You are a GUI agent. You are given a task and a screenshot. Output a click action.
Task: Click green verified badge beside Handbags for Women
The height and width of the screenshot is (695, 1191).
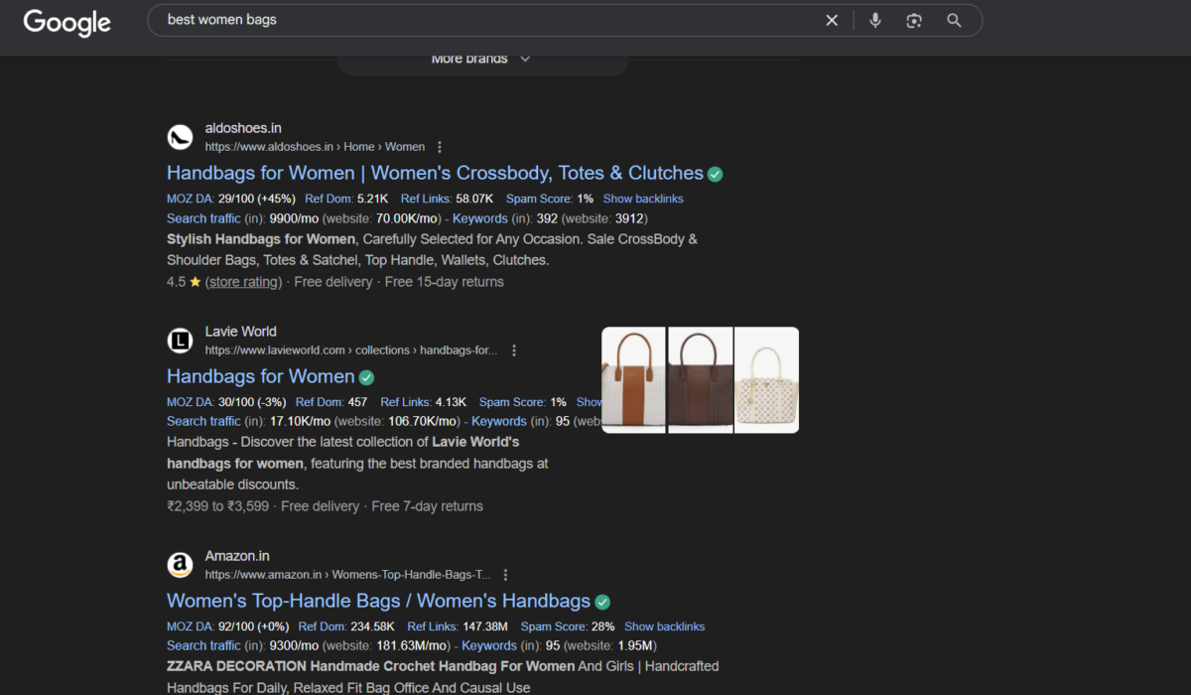point(366,377)
